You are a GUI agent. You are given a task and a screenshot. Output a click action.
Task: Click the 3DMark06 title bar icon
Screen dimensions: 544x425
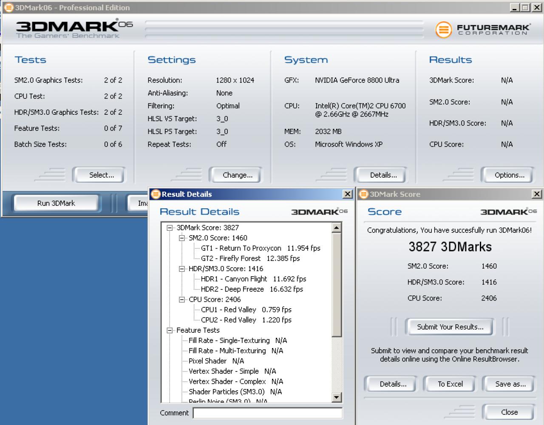8,7
